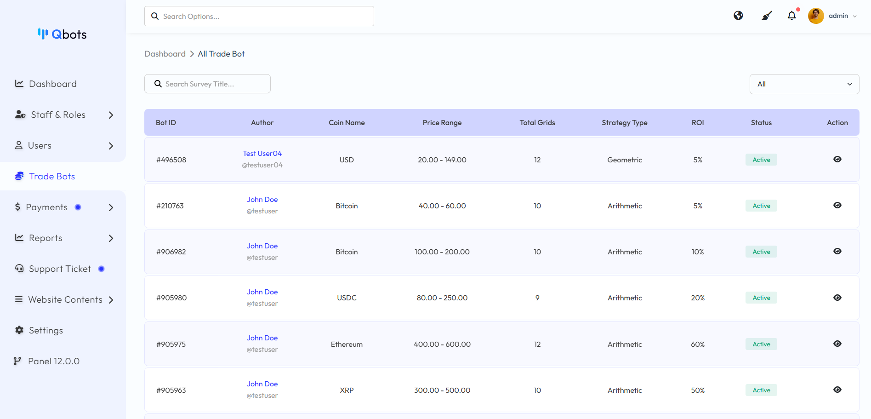Click the Payments dollar icon
This screenshot has height=419, width=871.
17,207
